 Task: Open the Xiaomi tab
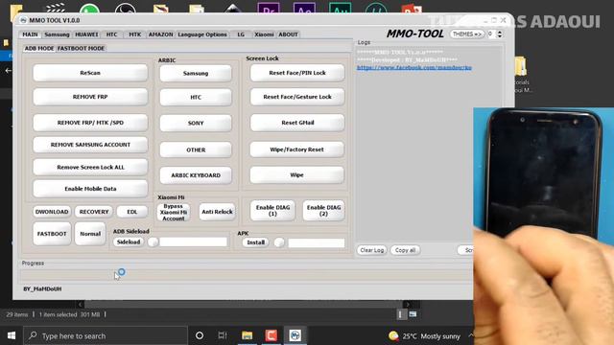(264, 34)
